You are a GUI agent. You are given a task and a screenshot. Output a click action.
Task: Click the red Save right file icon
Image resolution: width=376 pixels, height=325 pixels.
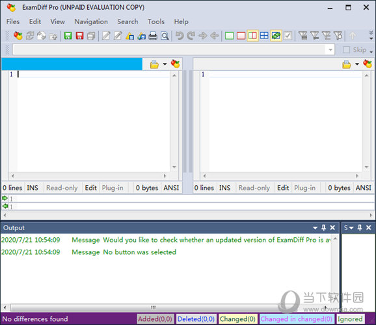(79, 36)
